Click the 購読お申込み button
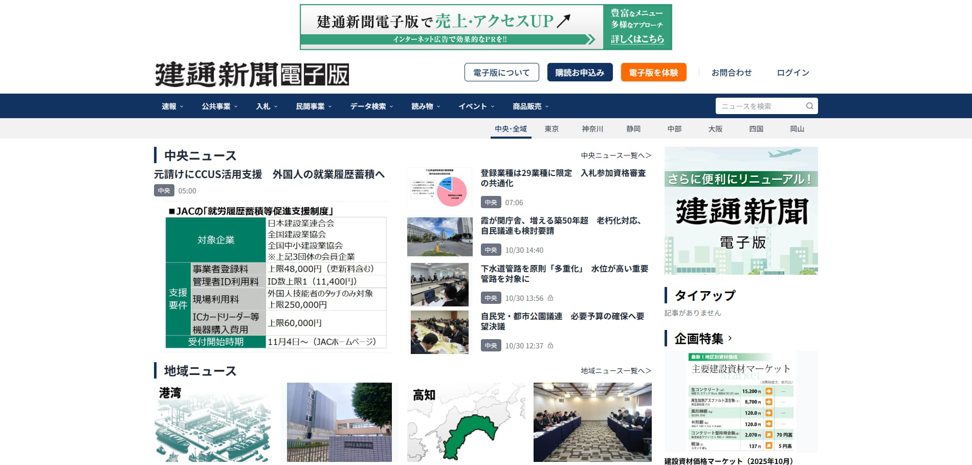 point(580,72)
